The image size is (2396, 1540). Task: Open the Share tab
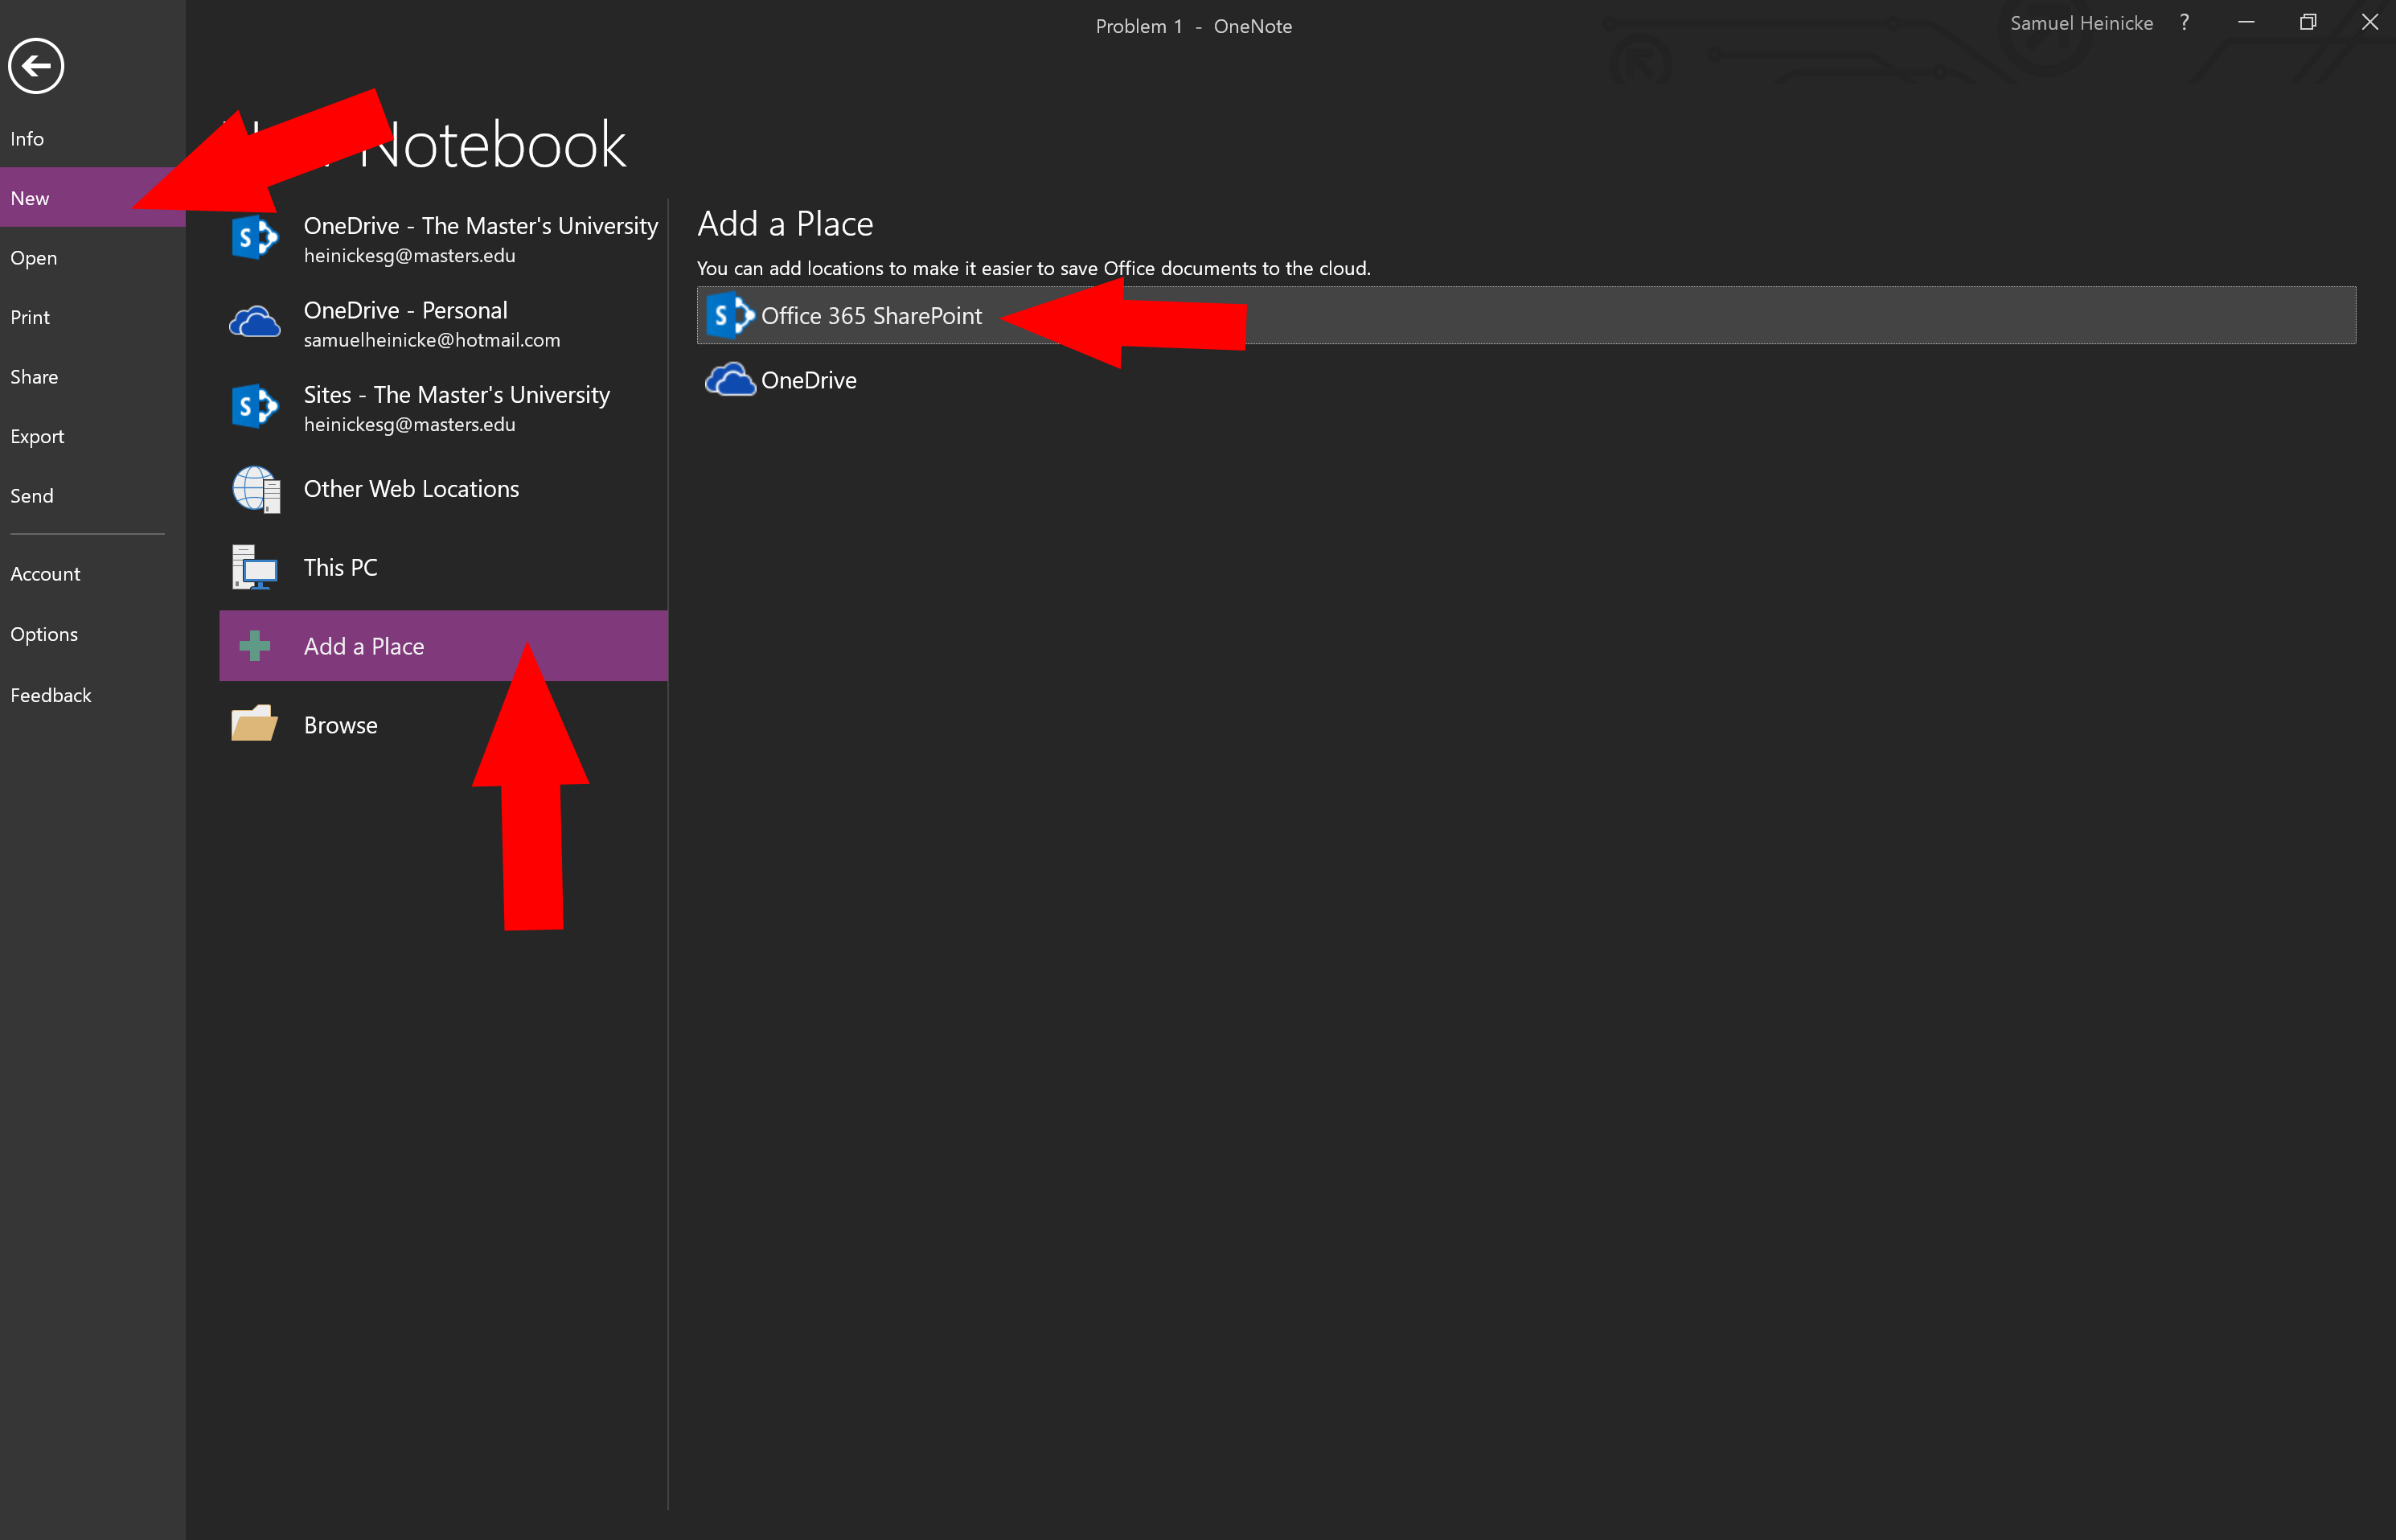[x=92, y=376]
